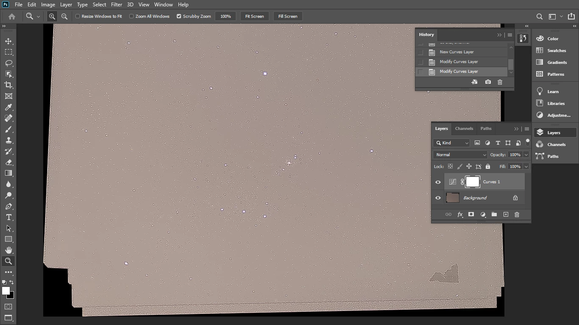Collapse the History panel with double arrows

click(x=499, y=35)
